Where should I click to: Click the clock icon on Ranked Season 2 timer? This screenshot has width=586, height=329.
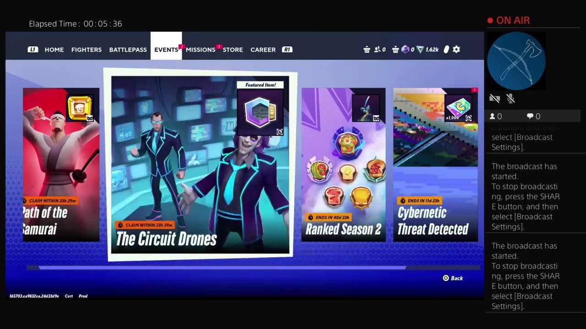pos(311,217)
